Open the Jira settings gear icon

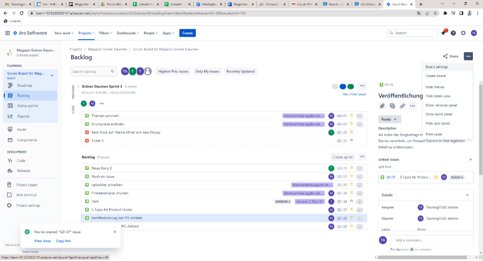point(463,33)
